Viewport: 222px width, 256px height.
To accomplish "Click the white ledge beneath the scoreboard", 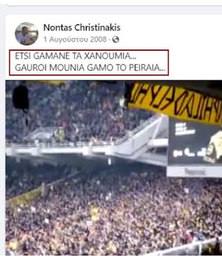I will (x=194, y=171).
